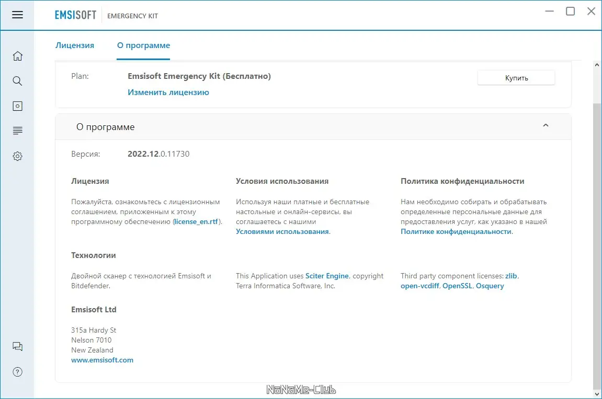Open the zlib license link
Image resolution: width=602 pixels, height=399 pixels.
[510, 276]
